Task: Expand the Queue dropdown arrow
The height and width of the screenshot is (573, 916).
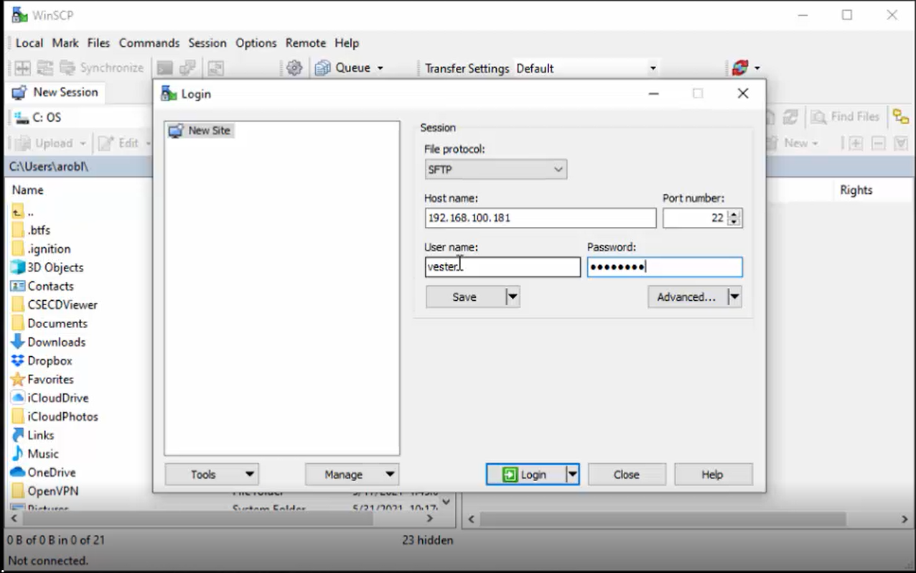Action: 380,68
